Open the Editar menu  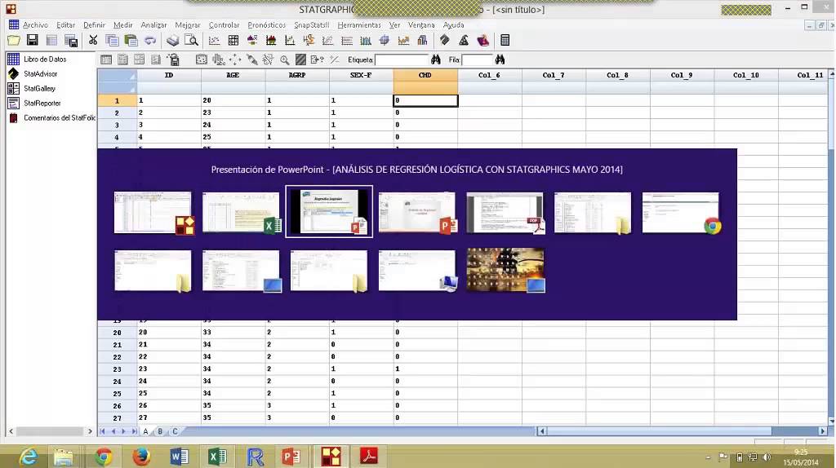65,25
